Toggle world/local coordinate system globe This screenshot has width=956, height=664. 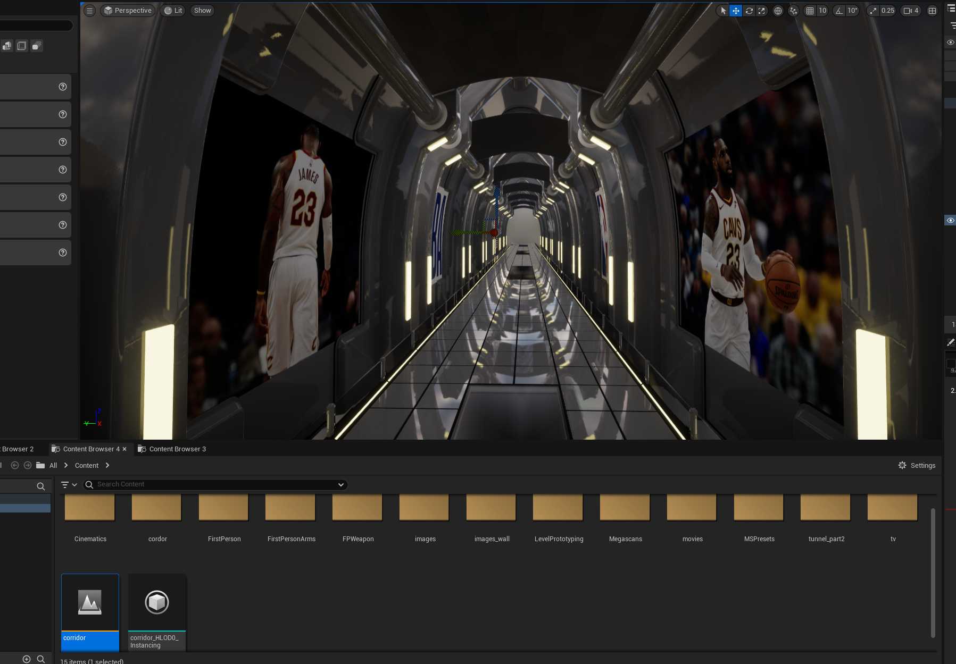778,11
